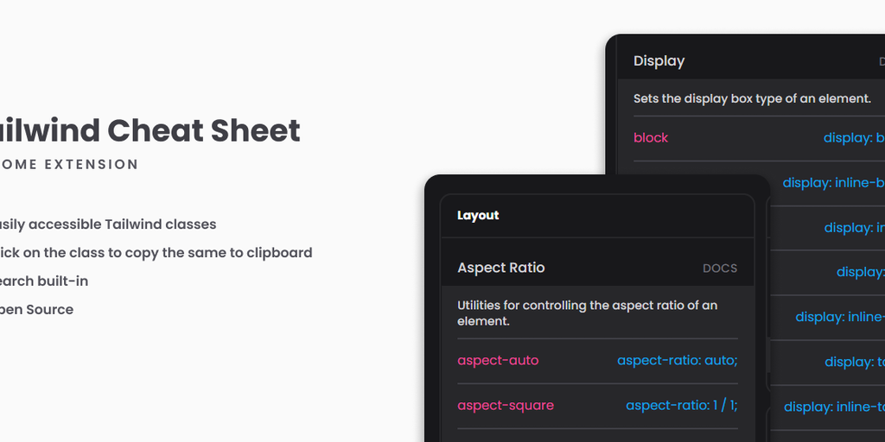Open the DOCS link beside Aspect Ratio
The height and width of the screenshot is (442, 885).
tap(720, 268)
